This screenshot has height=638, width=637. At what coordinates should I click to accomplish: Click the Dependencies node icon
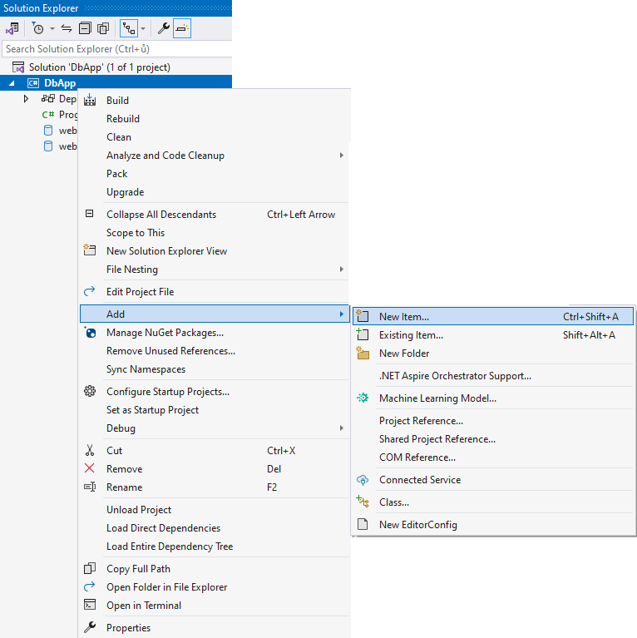click(x=48, y=98)
